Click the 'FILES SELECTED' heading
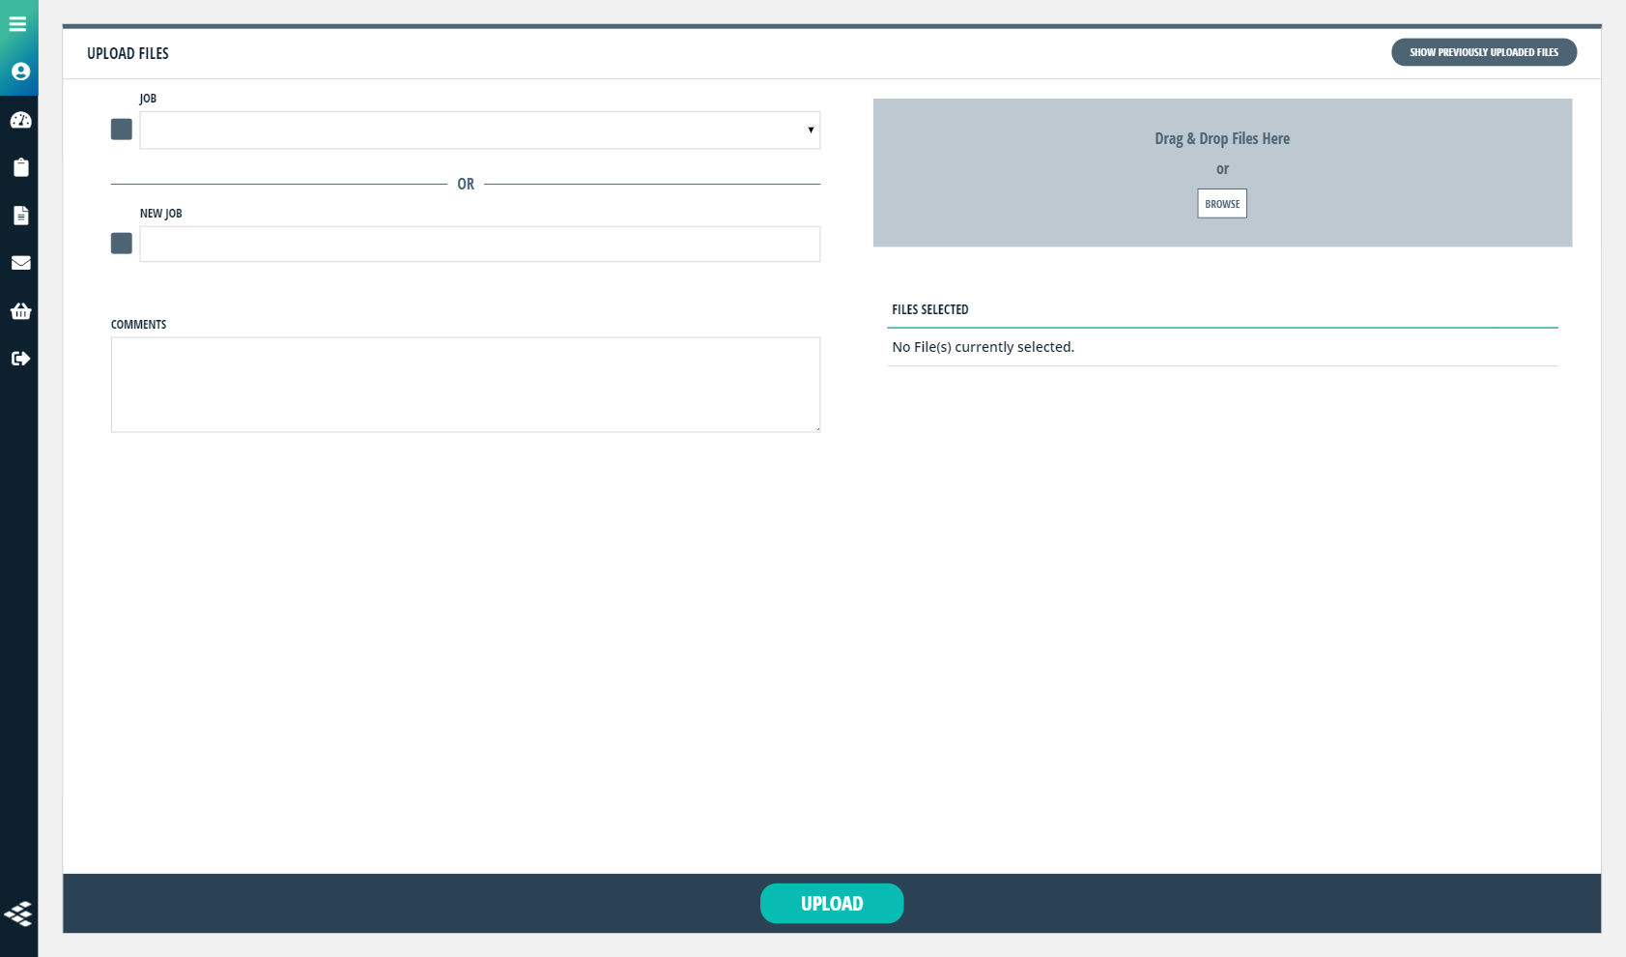This screenshot has width=1626, height=957. tap(929, 309)
